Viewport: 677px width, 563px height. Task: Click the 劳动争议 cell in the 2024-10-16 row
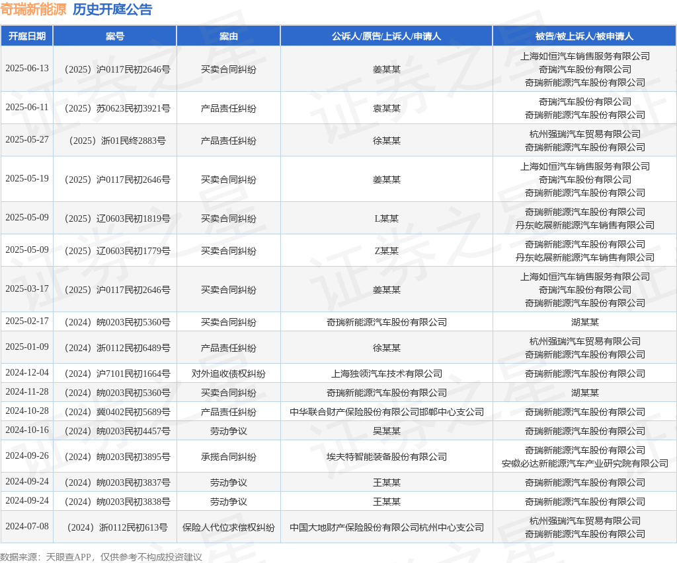(x=228, y=431)
